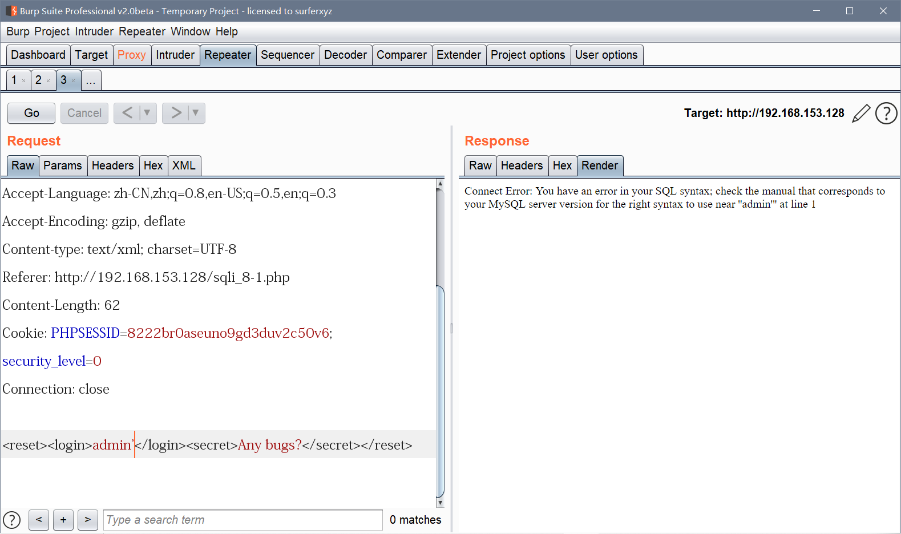The width and height of the screenshot is (901, 534).
Task: Open the Project options tab
Action: [x=528, y=55]
